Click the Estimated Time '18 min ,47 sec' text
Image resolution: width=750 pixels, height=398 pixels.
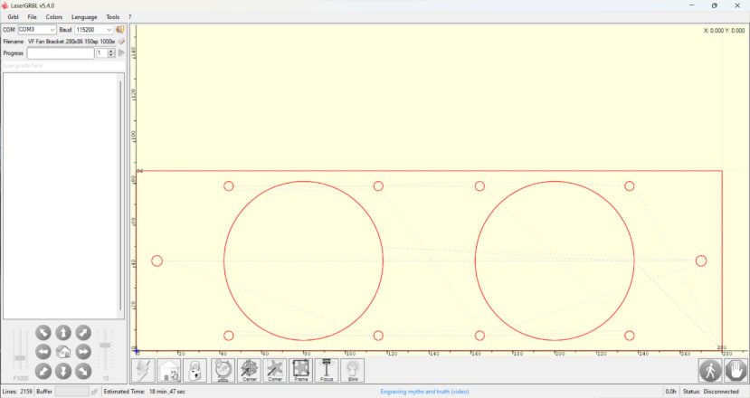pos(167,392)
